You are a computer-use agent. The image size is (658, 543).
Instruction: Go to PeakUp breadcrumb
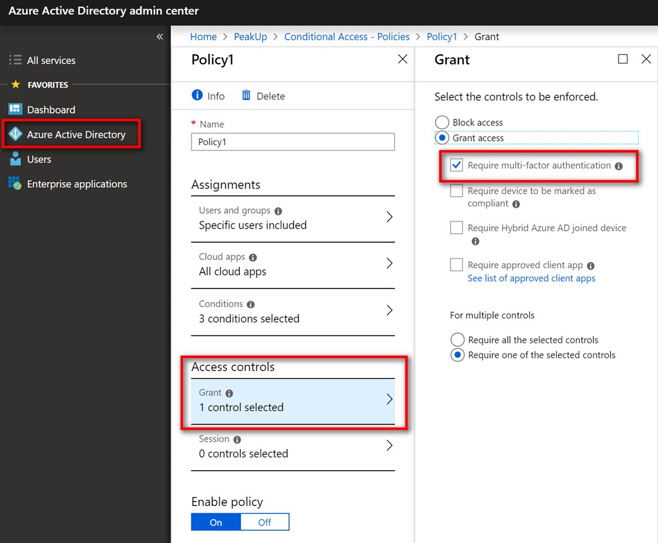[x=250, y=36]
